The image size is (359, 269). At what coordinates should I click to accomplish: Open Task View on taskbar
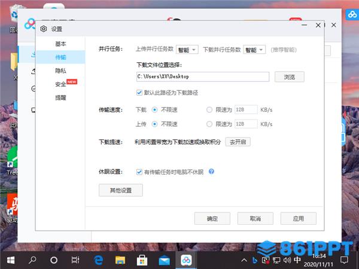(75, 260)
